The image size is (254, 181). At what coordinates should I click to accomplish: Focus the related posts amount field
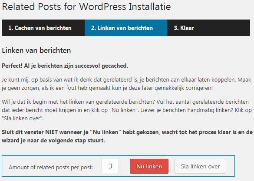110,166
